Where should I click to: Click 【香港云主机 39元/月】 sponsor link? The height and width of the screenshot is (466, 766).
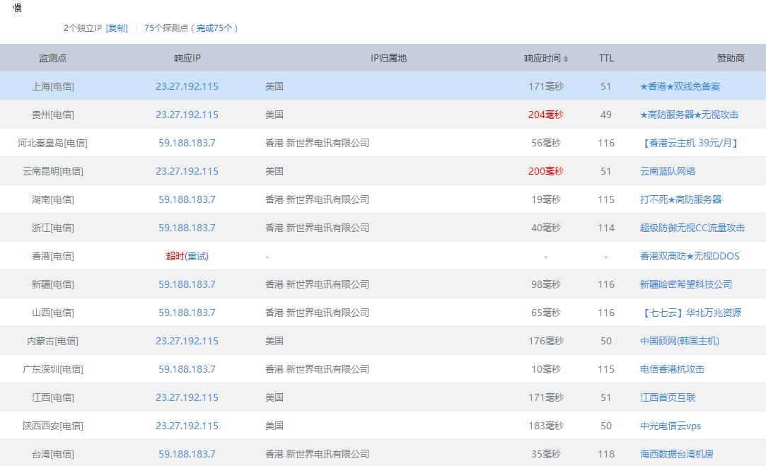690,143
